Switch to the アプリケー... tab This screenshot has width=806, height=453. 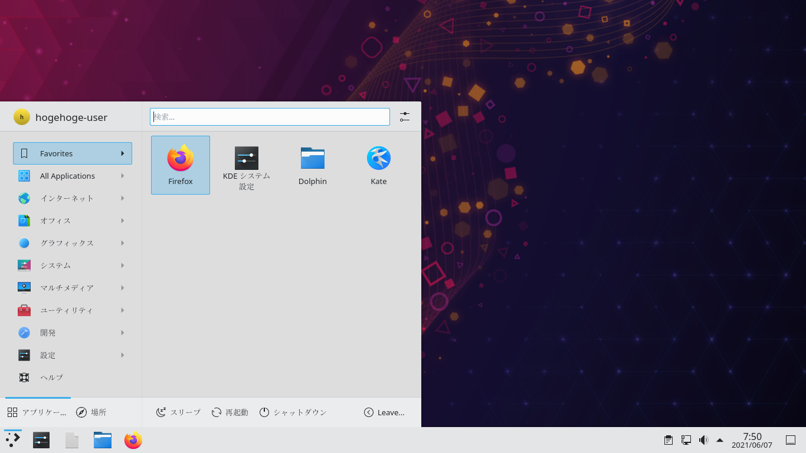coord(37,412)
